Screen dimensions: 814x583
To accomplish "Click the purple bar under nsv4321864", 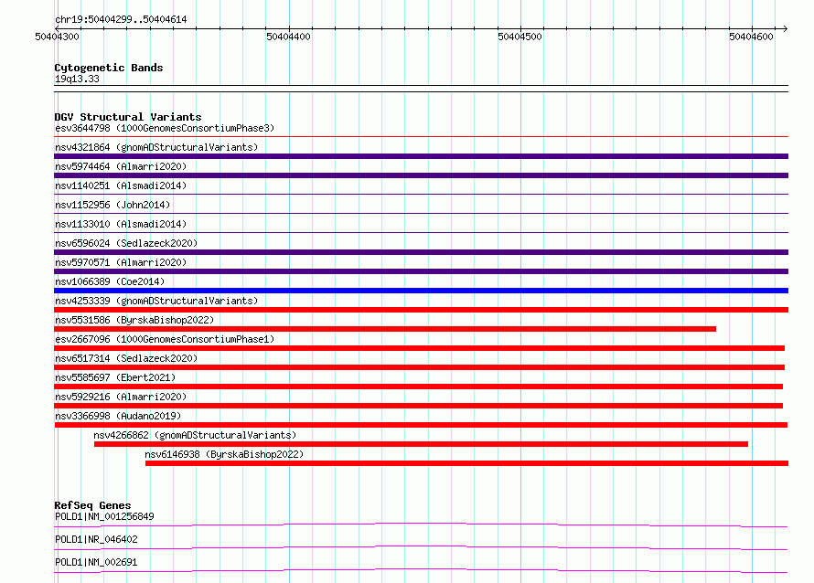I will point(421,156).
